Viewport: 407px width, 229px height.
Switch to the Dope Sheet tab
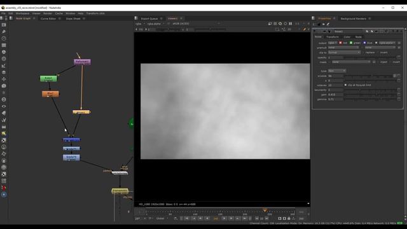pos(73,18)
